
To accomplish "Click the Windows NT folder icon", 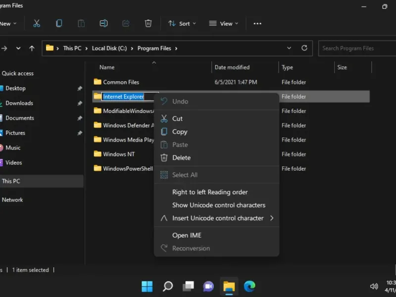I will tap(98, 153).
